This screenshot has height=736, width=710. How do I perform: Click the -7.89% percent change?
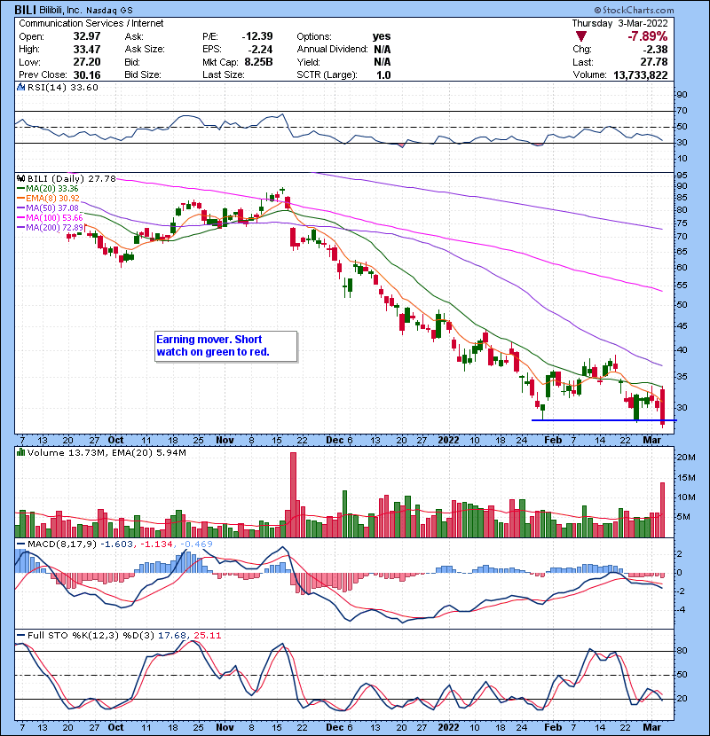point(648,36)
